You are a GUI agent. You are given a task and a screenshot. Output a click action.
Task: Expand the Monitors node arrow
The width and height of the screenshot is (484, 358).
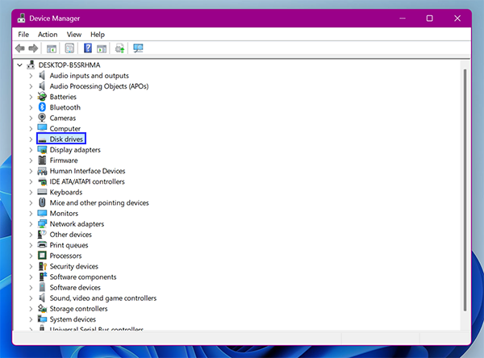coord(31,213)
